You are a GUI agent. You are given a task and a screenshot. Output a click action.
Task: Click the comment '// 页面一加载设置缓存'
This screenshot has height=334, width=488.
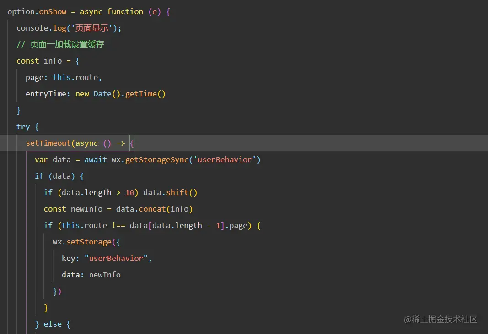pos(60,44)
